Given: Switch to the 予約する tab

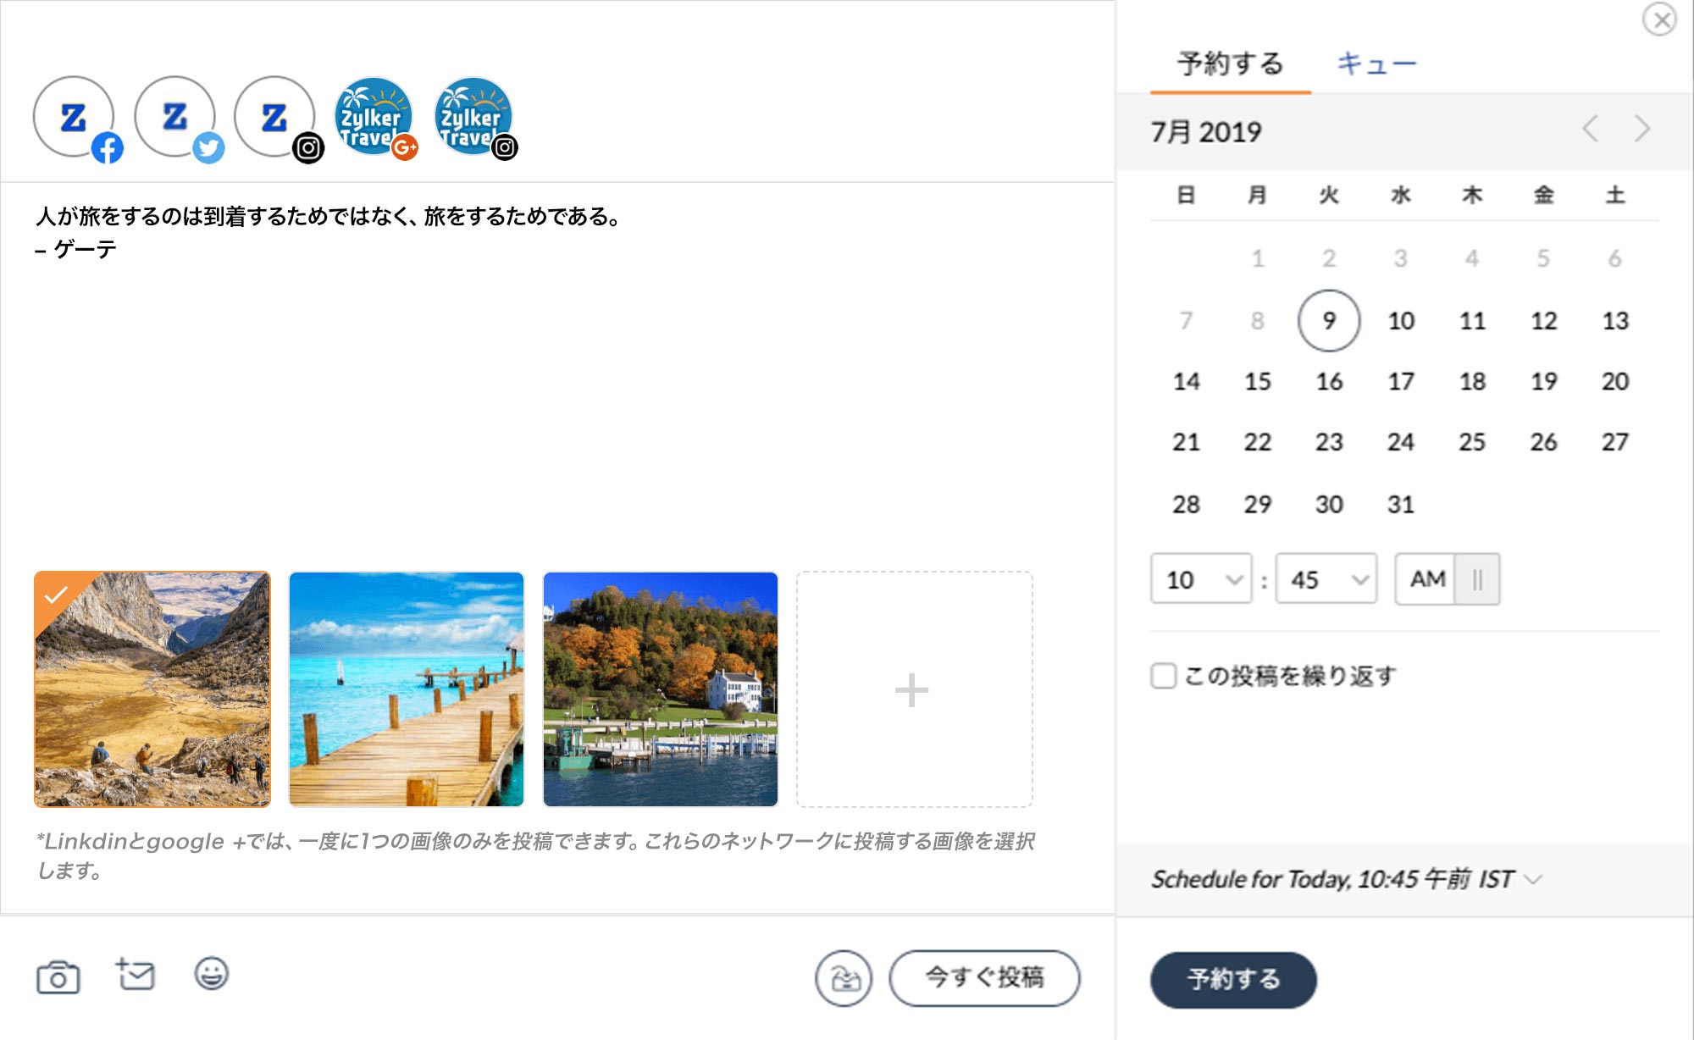Looking at the screenshot, I should 1231,64.
